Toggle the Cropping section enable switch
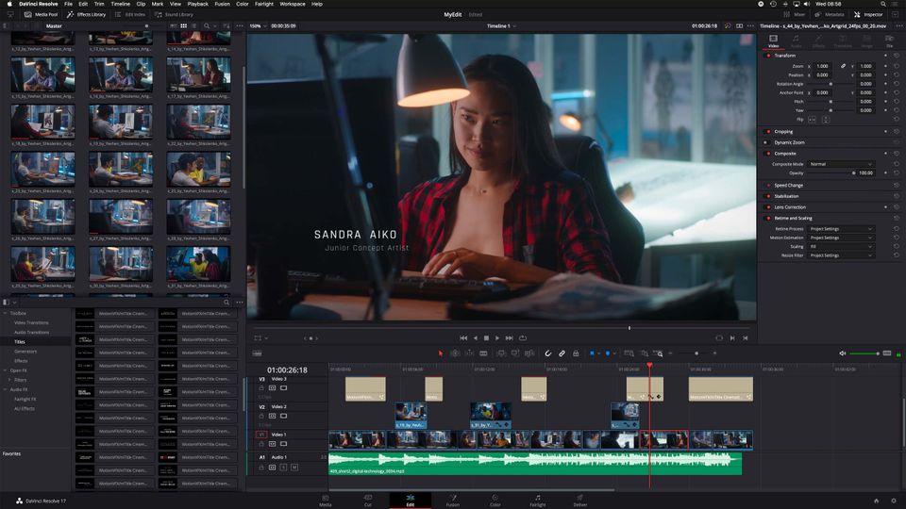This screenshot has width=906, height=509. [x=768, y=132]
